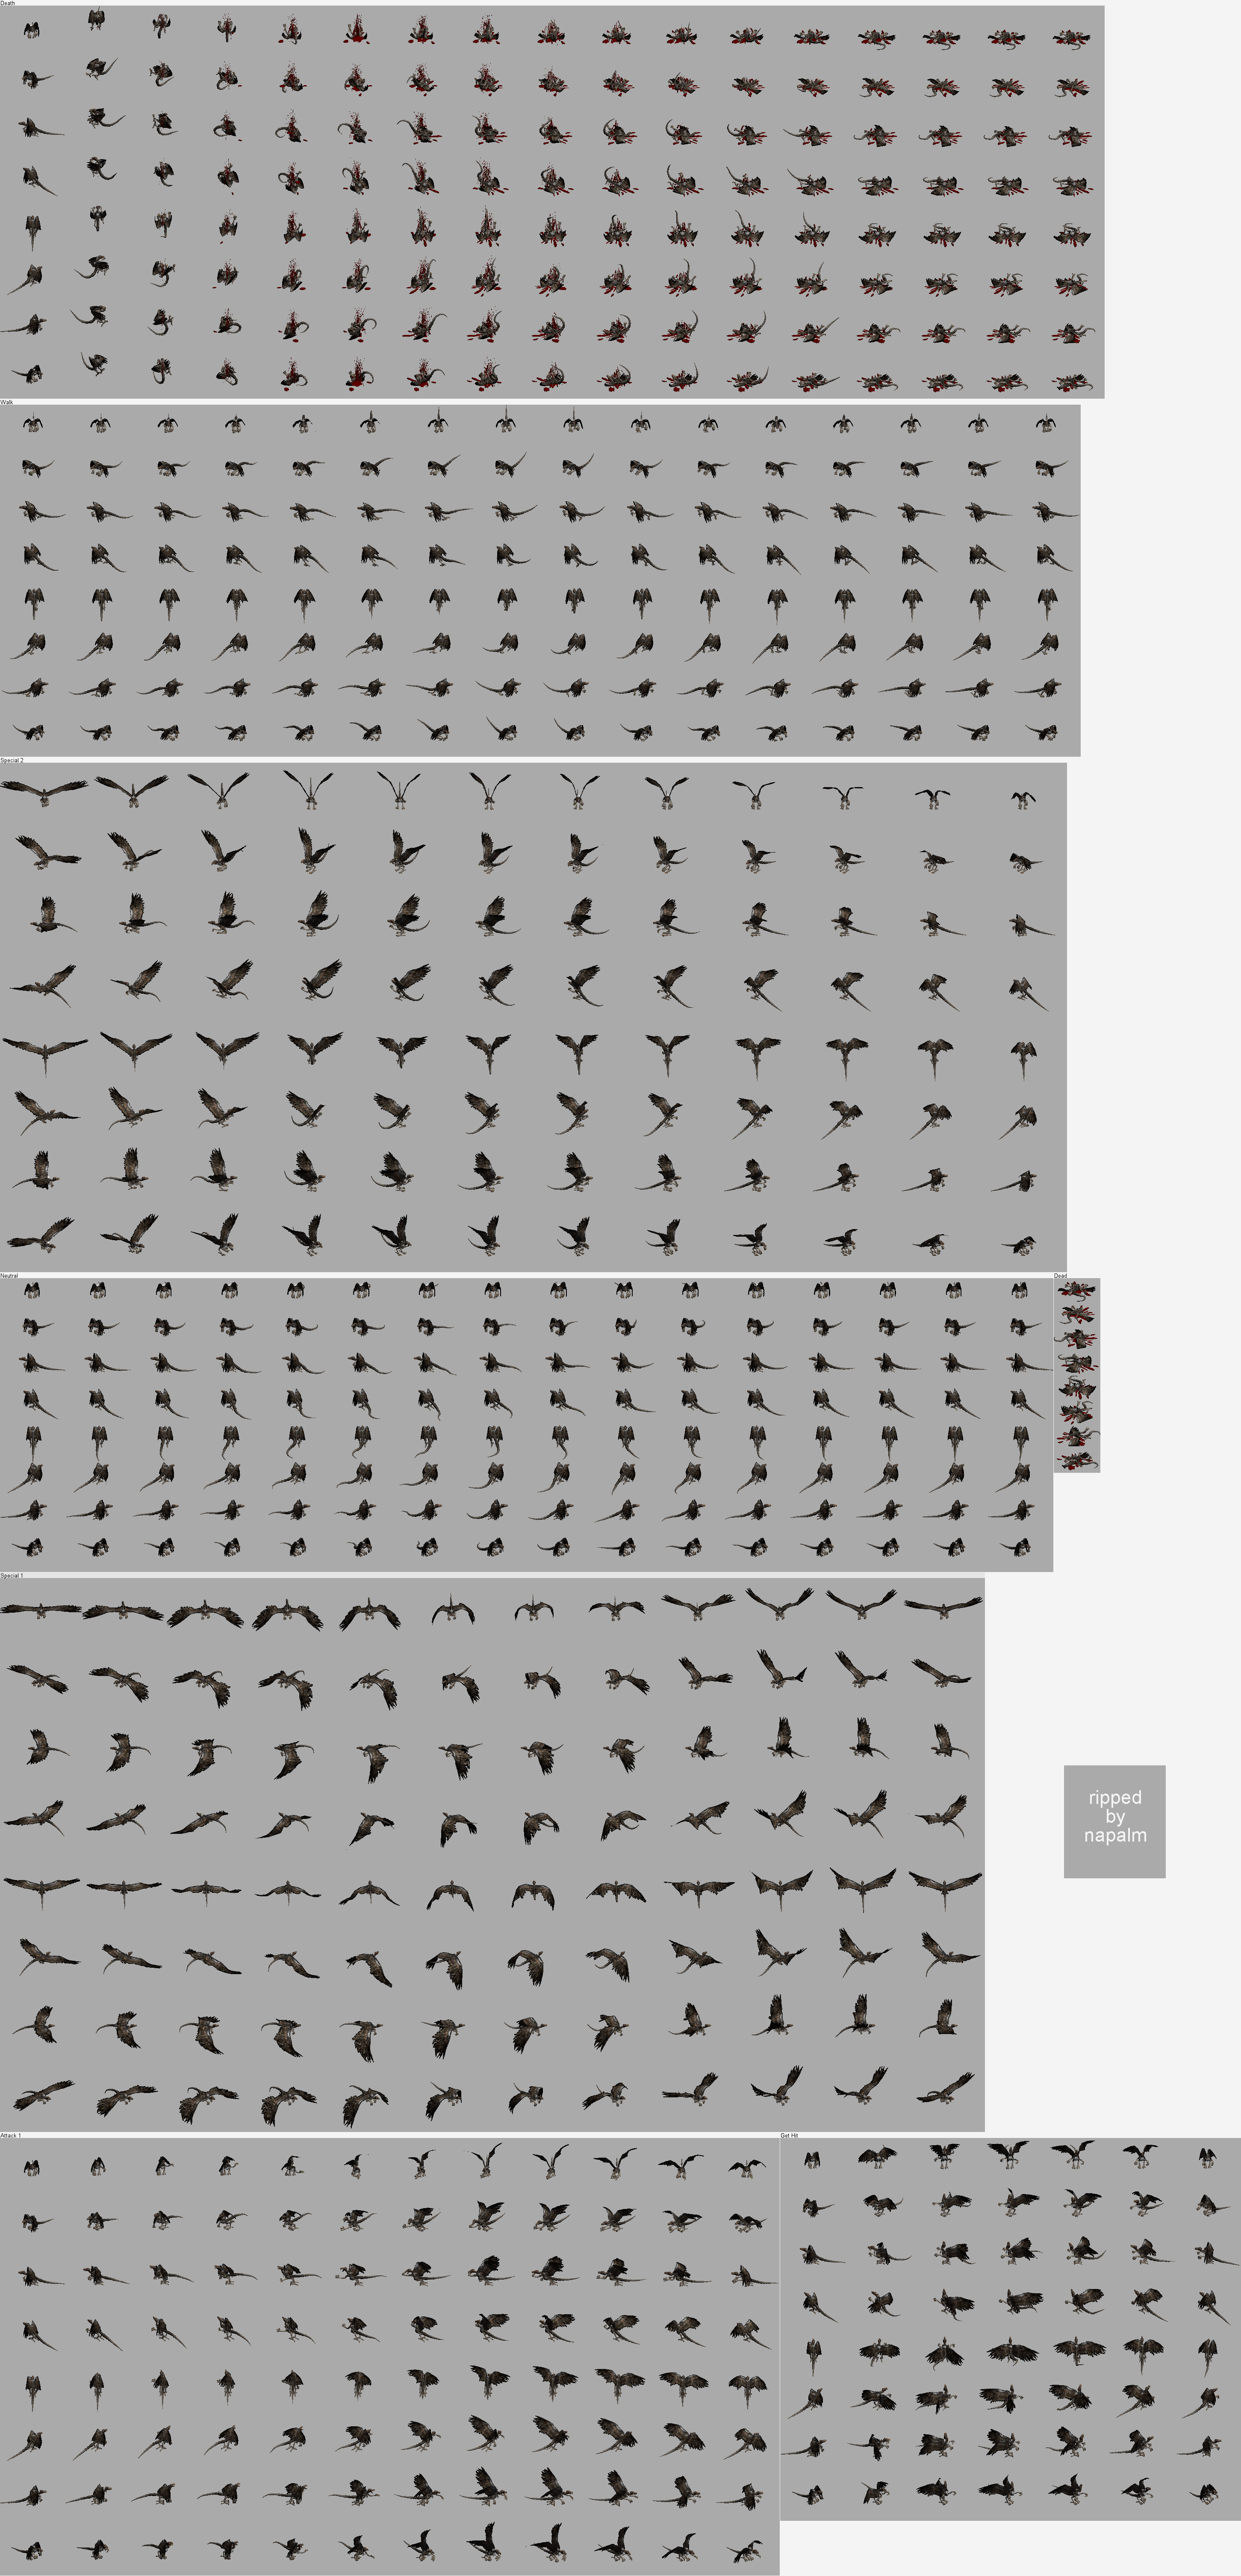Select first frame of Special 1 sheet
Viewport: 1241px width, 2576px height.
point(41,1610)
